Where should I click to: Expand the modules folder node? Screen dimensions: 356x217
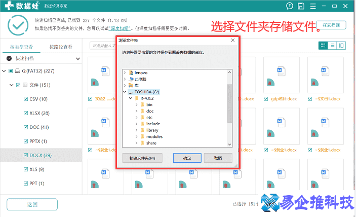click(136, 136)
